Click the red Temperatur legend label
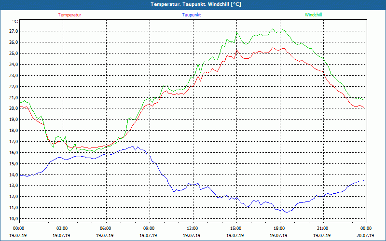The height and width of the screenshot is (241, 386). (69, 15)
